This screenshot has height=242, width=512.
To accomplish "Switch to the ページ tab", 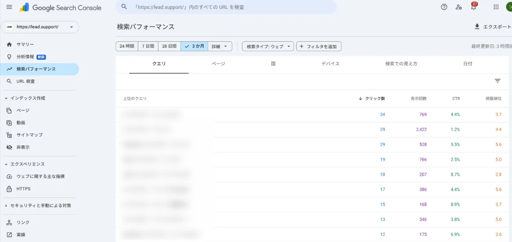I will tap(218, 64).
